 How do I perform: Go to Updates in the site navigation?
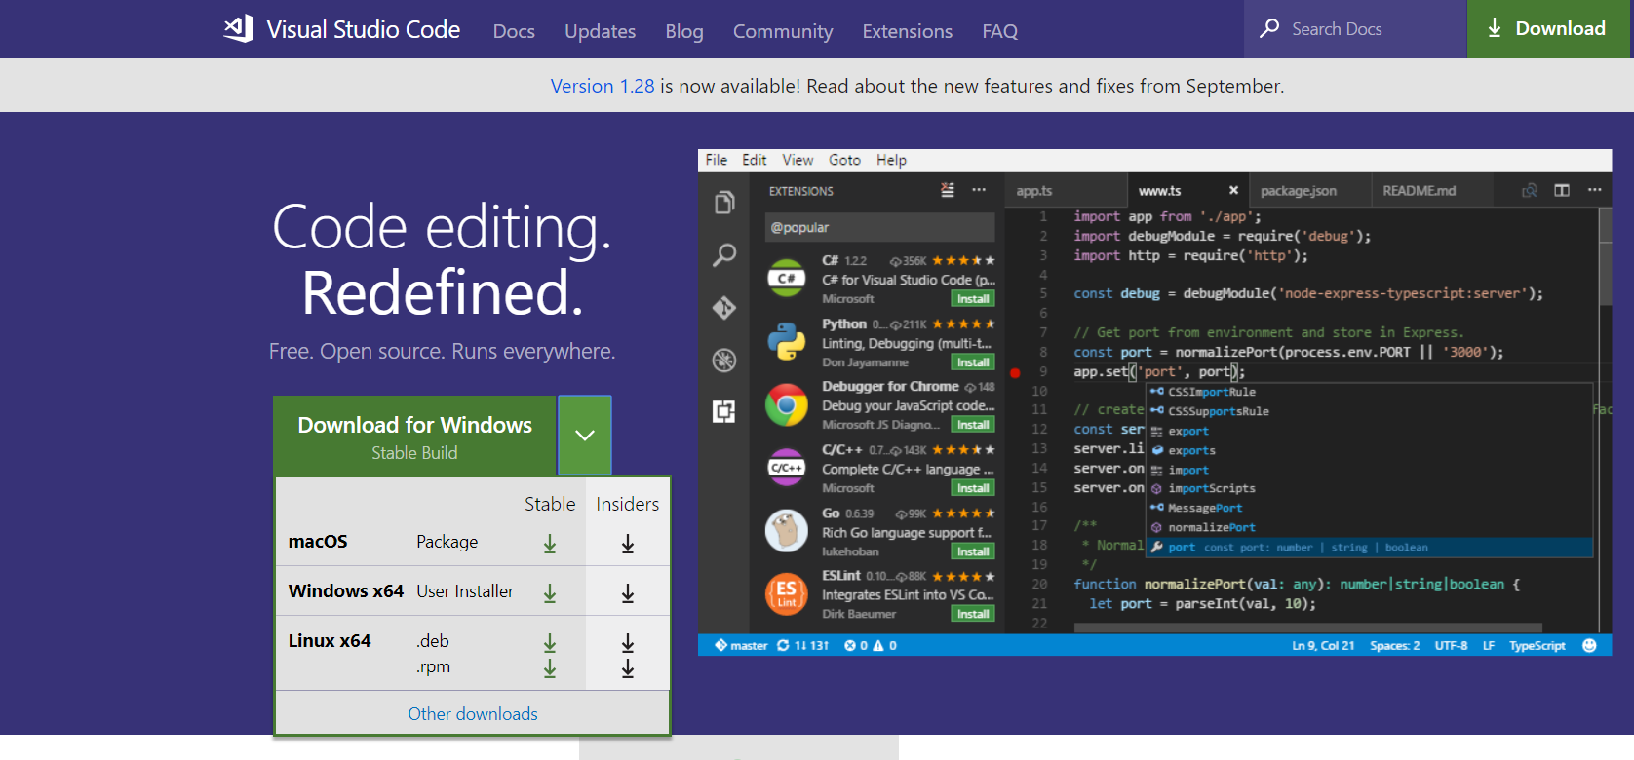(600, 31)
